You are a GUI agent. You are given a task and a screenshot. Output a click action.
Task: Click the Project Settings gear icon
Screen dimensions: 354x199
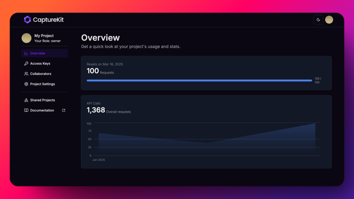click(26, 84)
